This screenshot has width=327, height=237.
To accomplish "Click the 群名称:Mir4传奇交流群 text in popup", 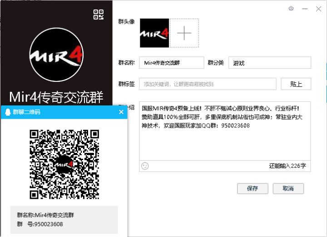I will [45, 215].
